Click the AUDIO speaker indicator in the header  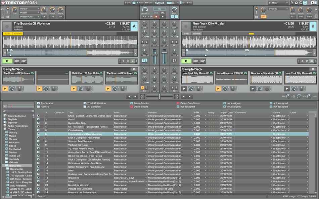click(140, 3)
